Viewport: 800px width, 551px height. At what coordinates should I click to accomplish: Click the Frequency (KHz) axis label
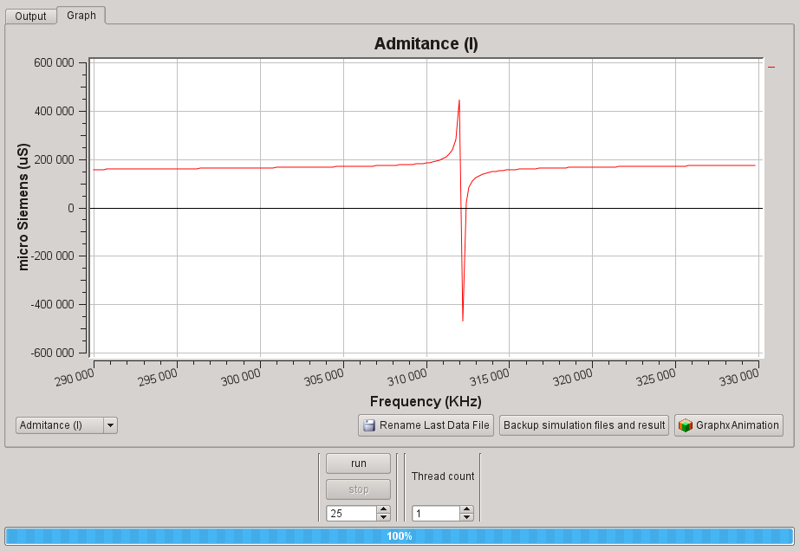[426, 401]
